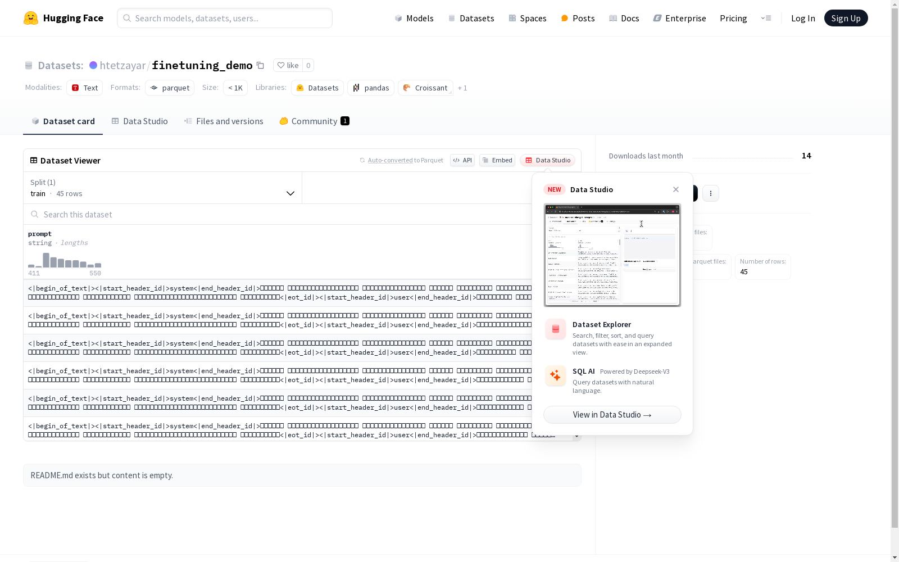Click Auto-converted to Parquet link

coord(405,160)
